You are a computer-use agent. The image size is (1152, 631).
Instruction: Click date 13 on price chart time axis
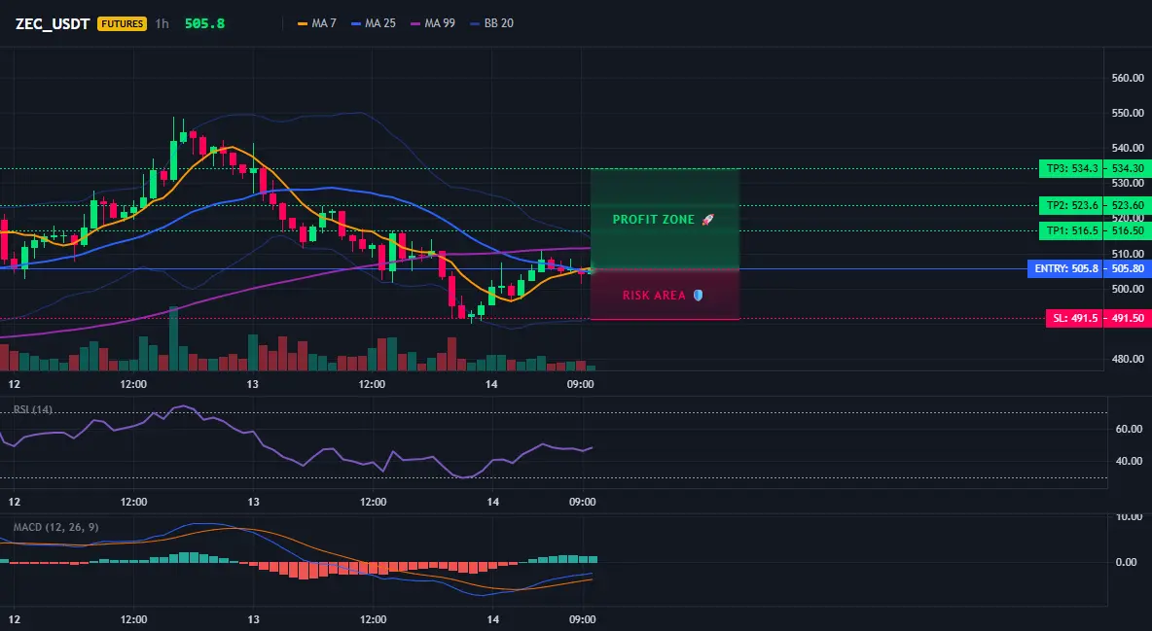click(253, 384)
